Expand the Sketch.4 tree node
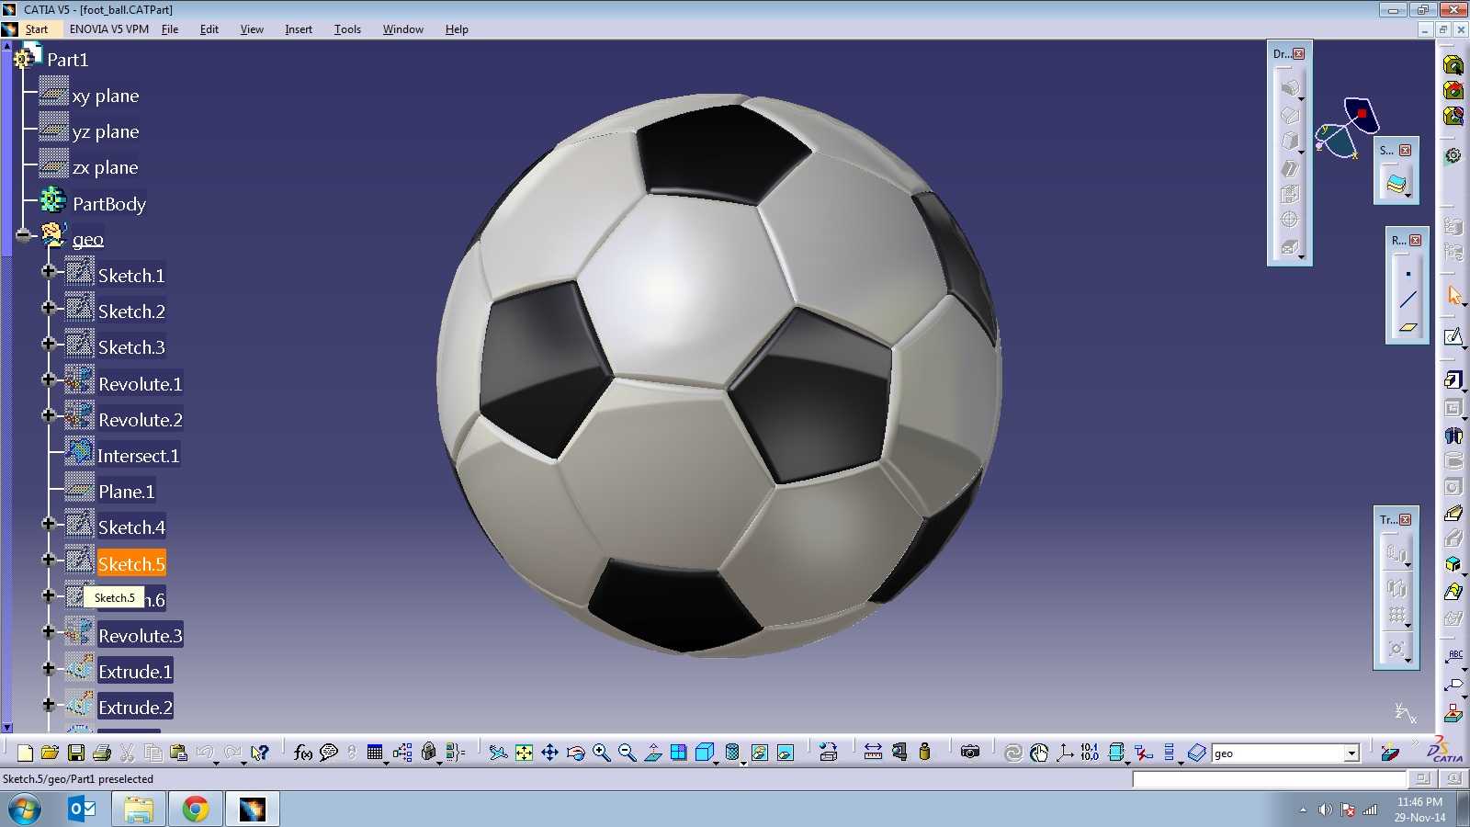Screen dimensions: 1470x827 (x=49, y=523)
